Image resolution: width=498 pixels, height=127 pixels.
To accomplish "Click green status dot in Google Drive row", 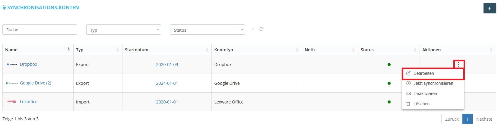I will tap(389, 83).
